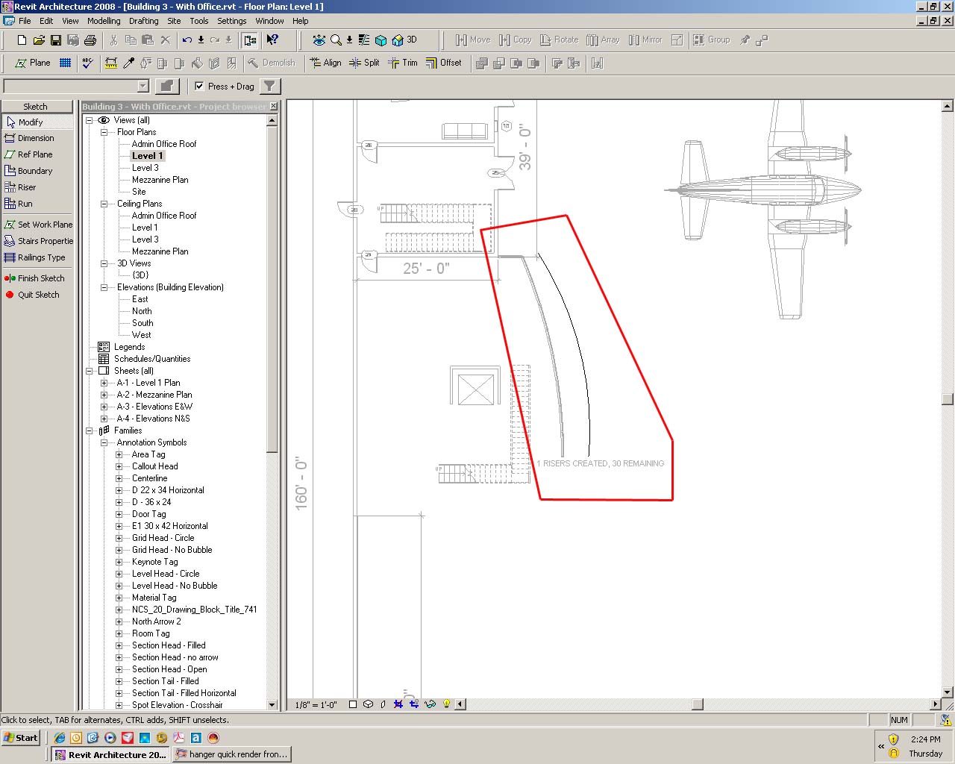Select the Split tool
This screenshot has width=955, height=764.
(364, 63)
